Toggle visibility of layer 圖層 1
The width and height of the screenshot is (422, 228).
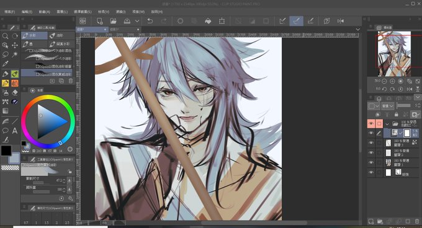(x=371, y=162)
